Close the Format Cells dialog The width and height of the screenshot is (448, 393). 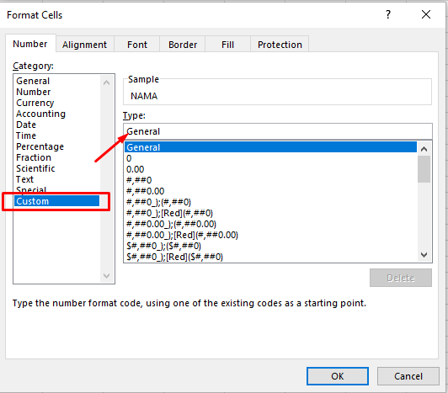coord(426,14)
